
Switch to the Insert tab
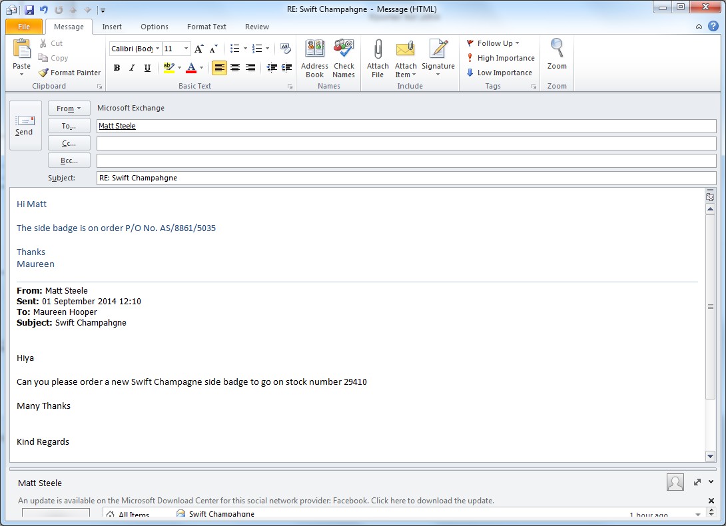[x=112, y=27]
